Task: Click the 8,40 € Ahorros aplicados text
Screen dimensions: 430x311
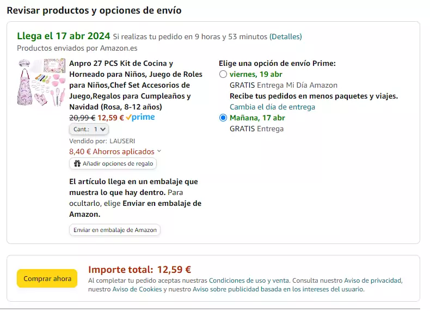Action: (112, 151)
